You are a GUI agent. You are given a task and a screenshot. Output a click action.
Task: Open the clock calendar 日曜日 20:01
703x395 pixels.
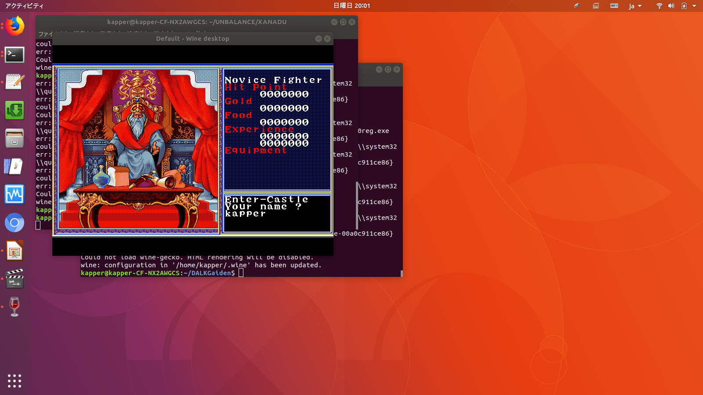click(x=351, y=6)
